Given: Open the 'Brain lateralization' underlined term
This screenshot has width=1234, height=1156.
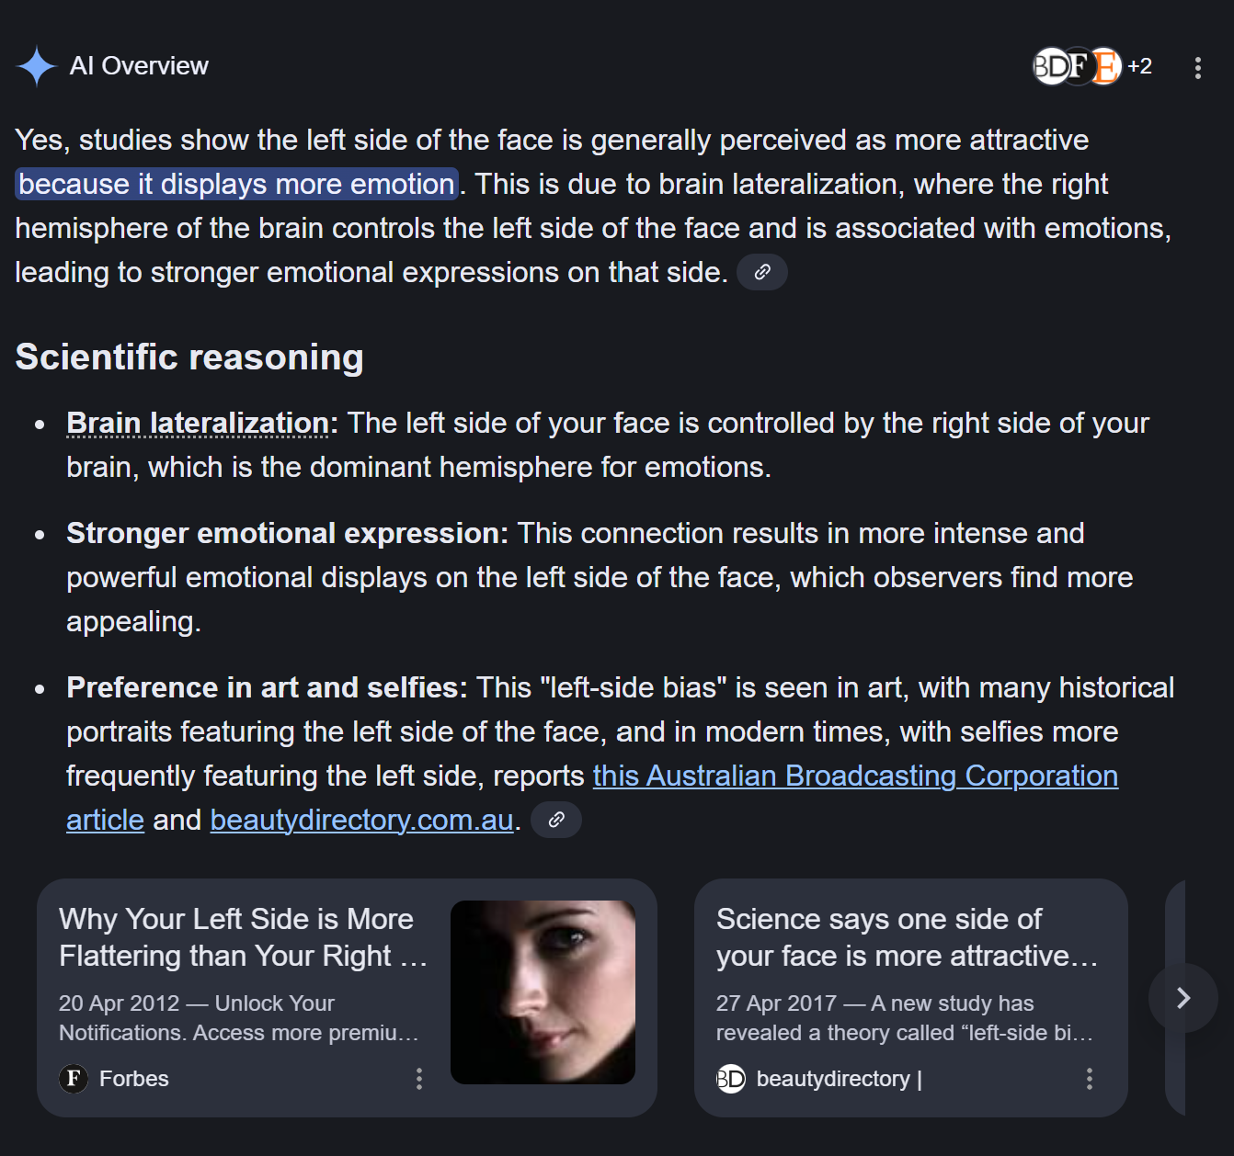Looking at the screenshot, I should (198, 423).
